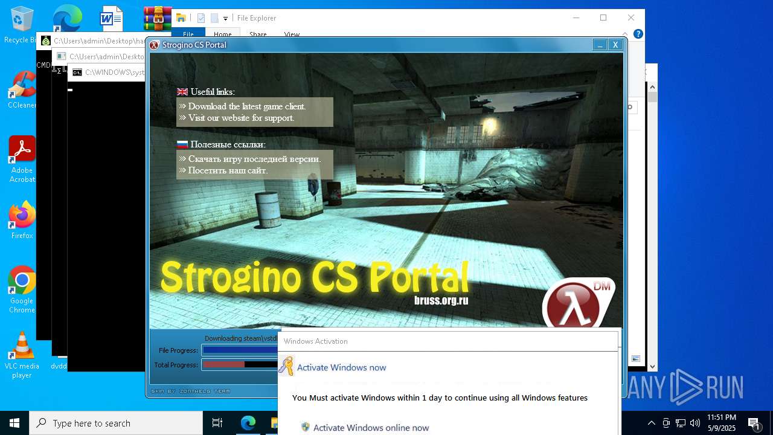Open Edge from the taskbar
Screen dimensions: 773x435
[248, 423]
